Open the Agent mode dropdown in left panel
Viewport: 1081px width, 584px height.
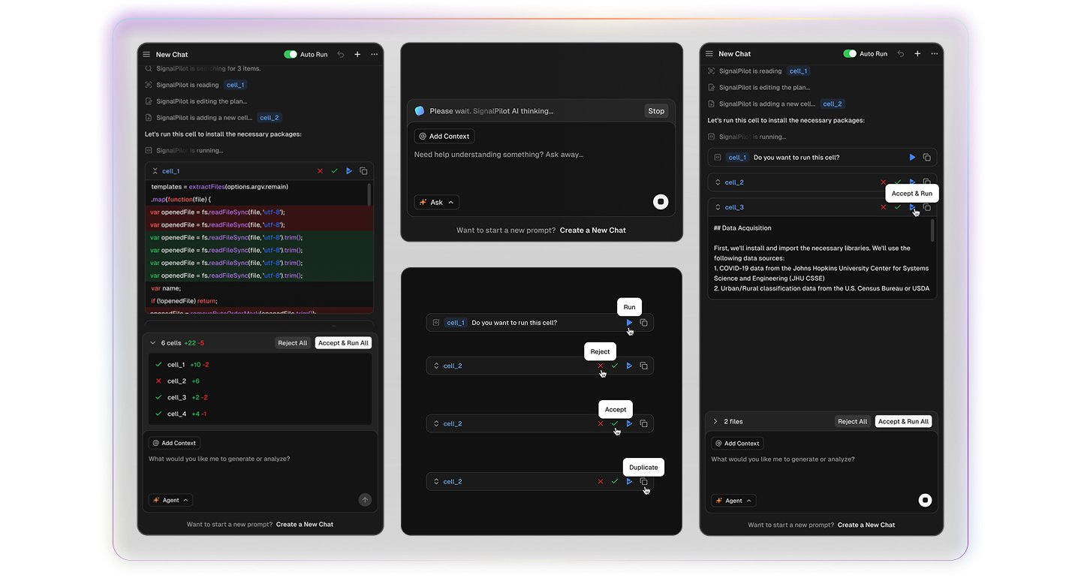170,500
